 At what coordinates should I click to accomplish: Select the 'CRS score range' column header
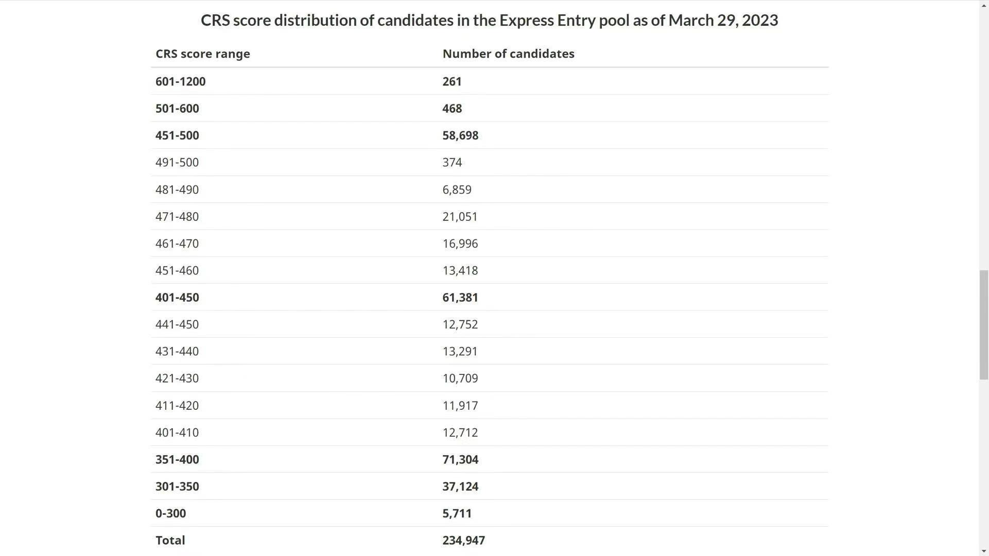pyautogui.click(x=203, y=54)
